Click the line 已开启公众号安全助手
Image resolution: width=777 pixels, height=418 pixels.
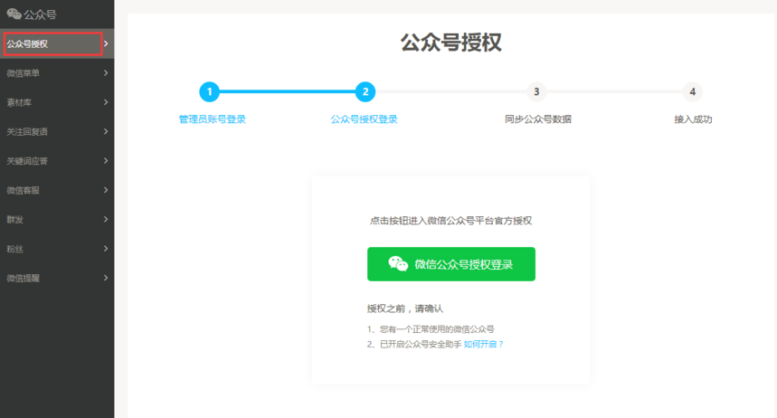point(414,344)
